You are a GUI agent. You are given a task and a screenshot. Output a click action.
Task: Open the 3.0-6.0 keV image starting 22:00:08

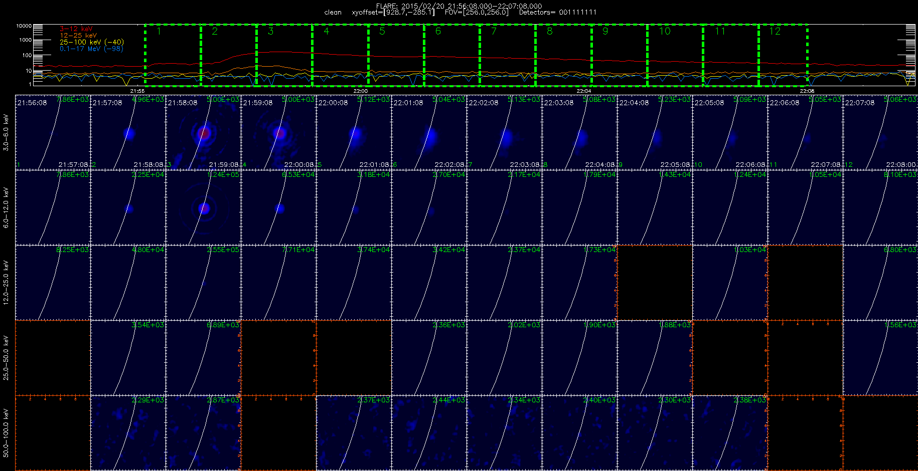coord(354,132)
